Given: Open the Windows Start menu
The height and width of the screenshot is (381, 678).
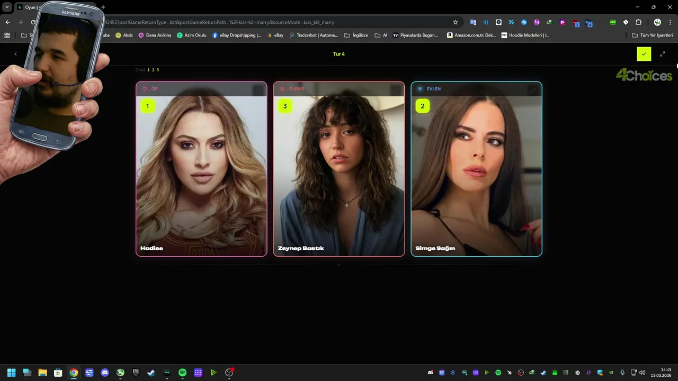Looking at the screenshot, I should (11, 373).
